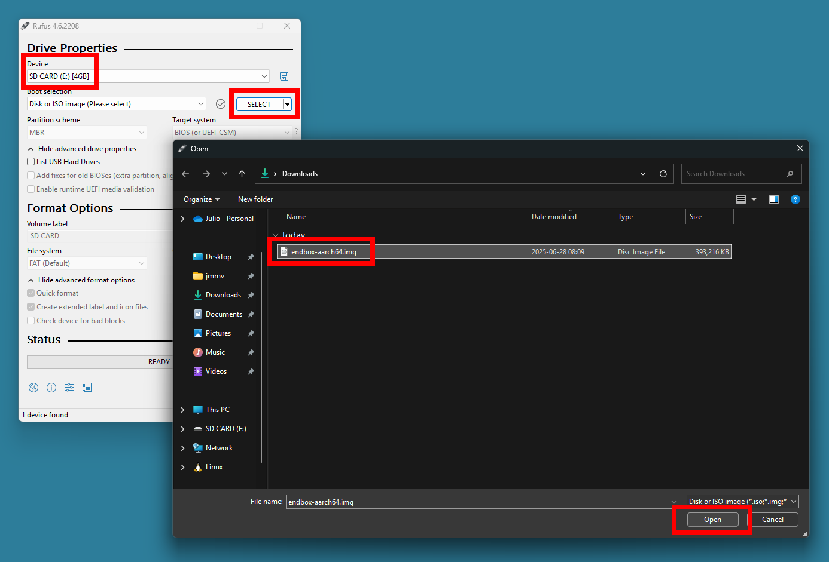Change view layout icon in Open dialog
Viewport: 829px width, 562px height.
pyautogui.click(x=741, y=199)
